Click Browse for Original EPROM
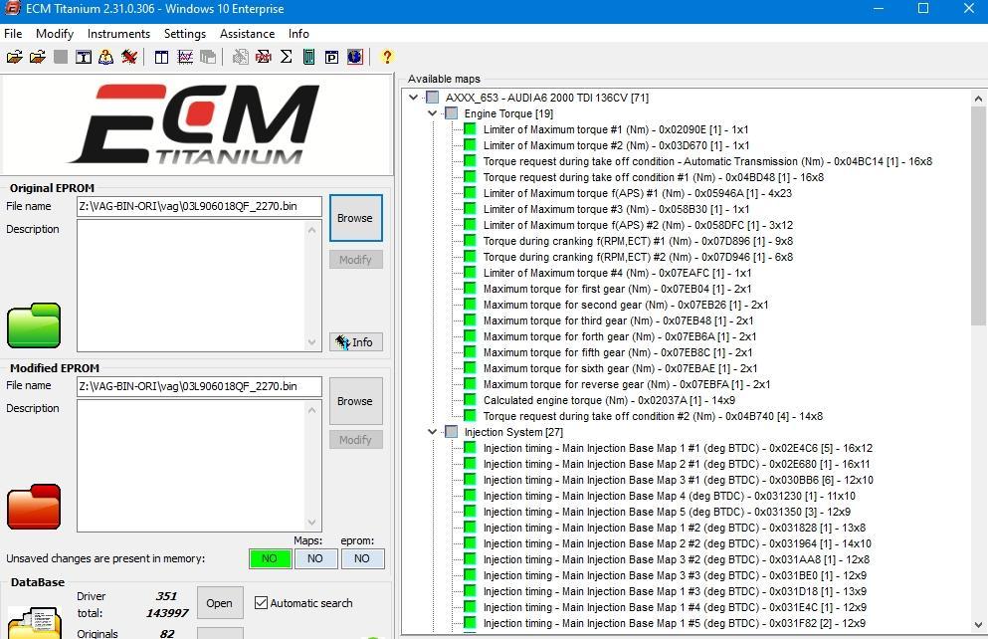The height and width of the screenshot is (639, 988). (355, 218)
